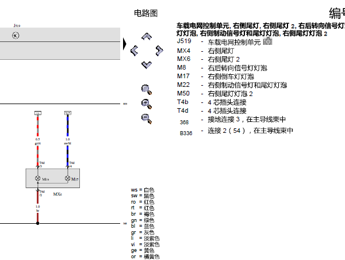Click the T4d/4 connector pin label
345x260 pixels.
72,165
